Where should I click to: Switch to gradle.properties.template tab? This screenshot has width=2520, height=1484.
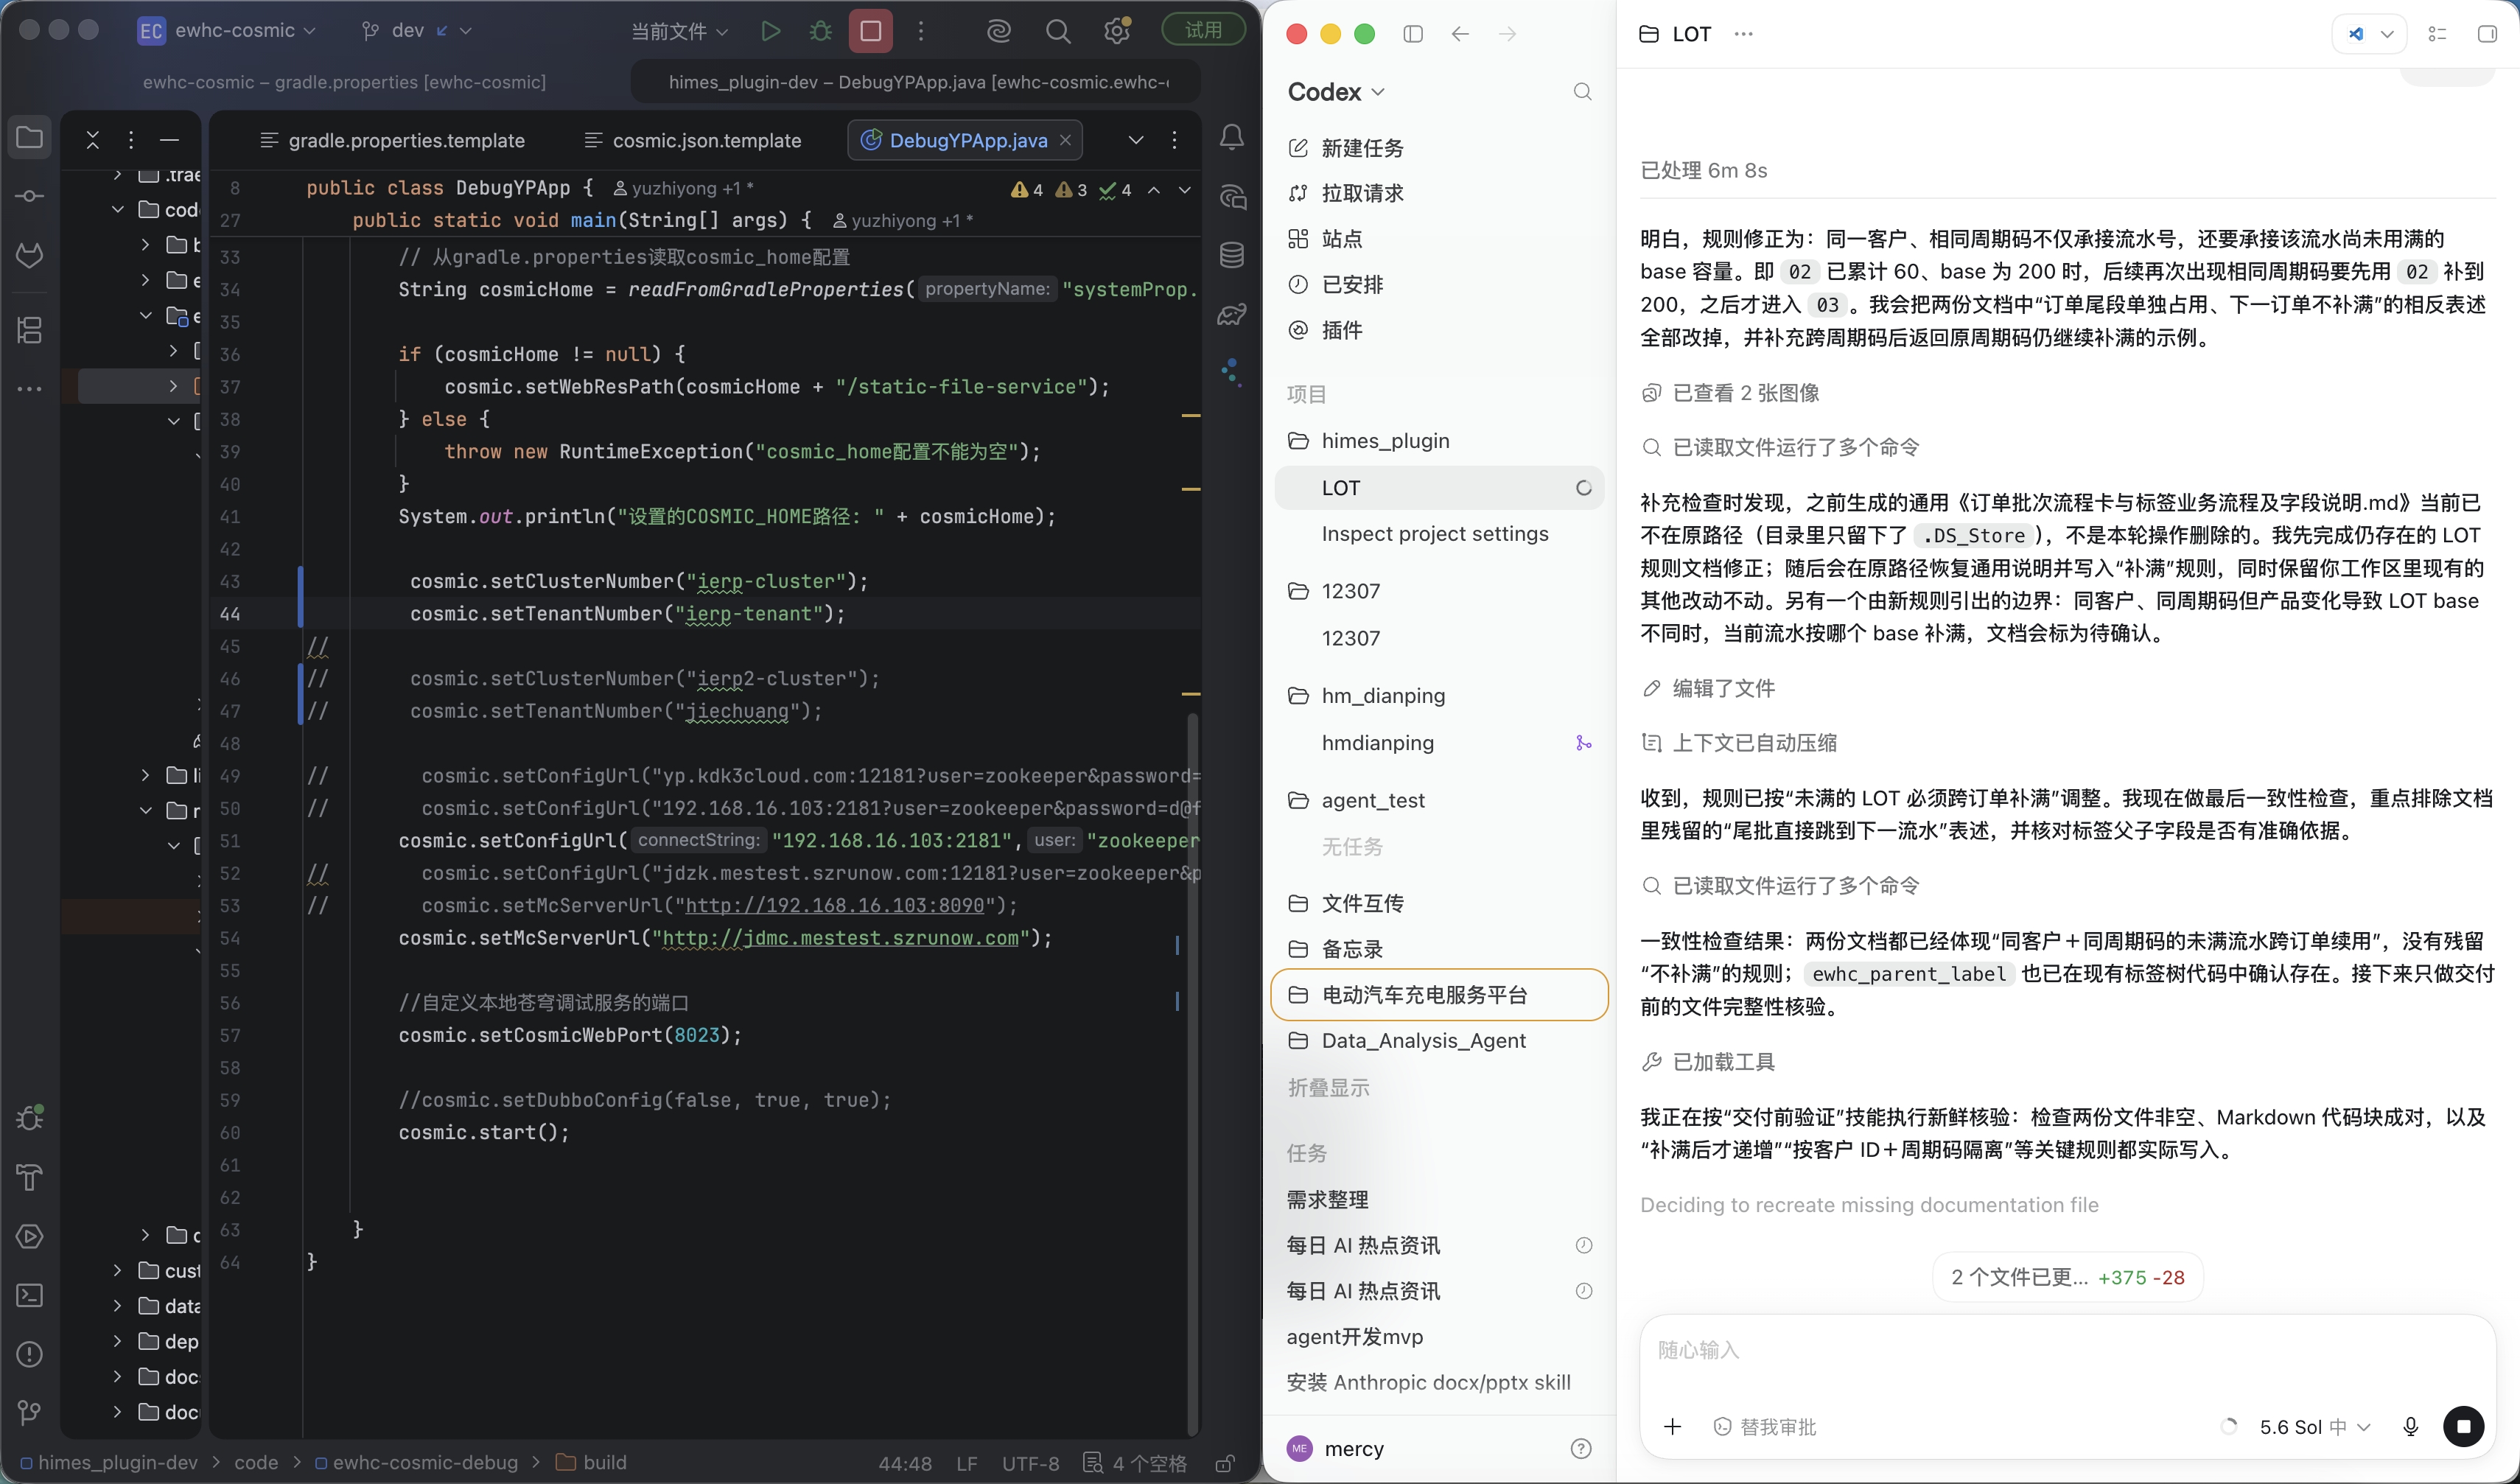(392, 140)
